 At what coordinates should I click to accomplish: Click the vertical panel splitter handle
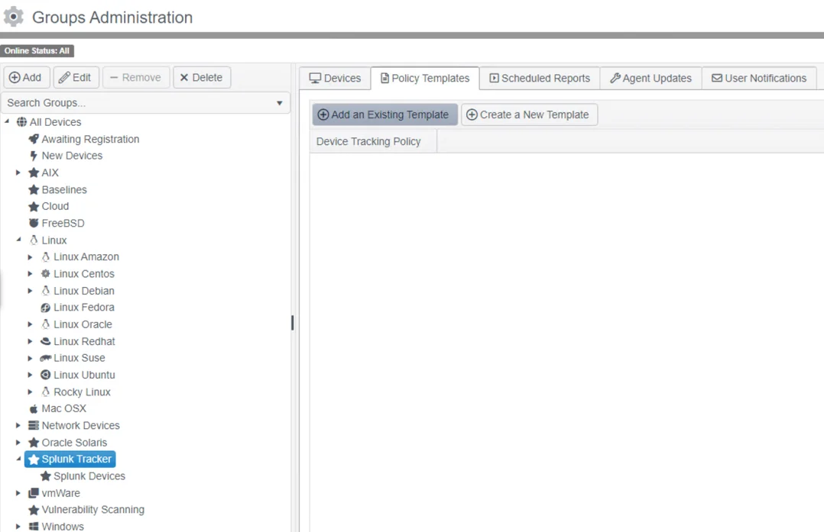click(293, 323)
